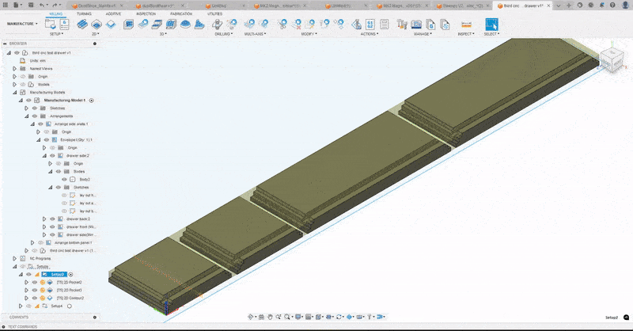Viewport: 633px width, 331px height.
Task: Click the Drill toolpath icon
Action: pyautogui.click(x=217, y=25)
